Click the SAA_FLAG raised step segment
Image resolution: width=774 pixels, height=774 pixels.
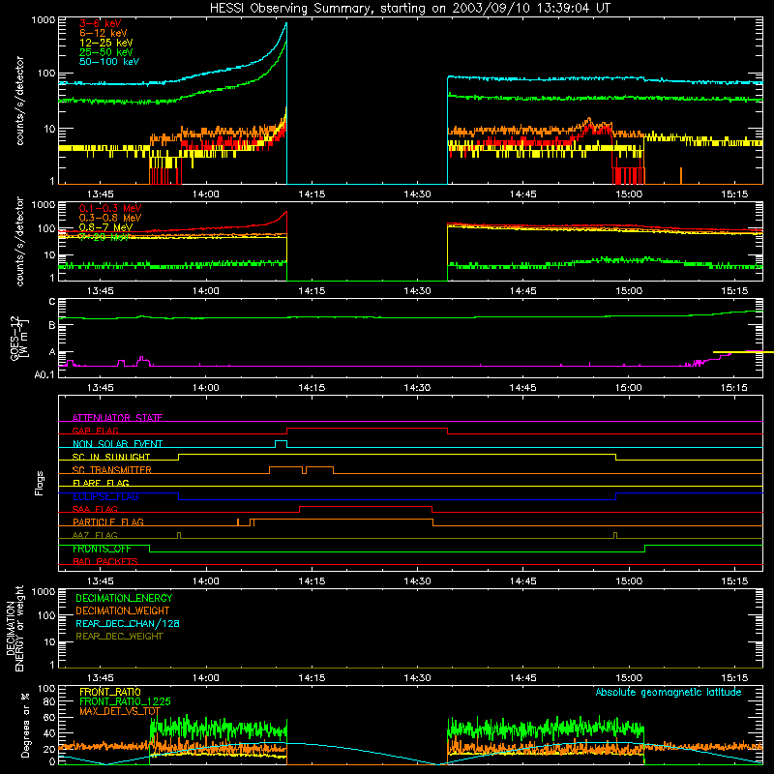(x=366, y=506)
